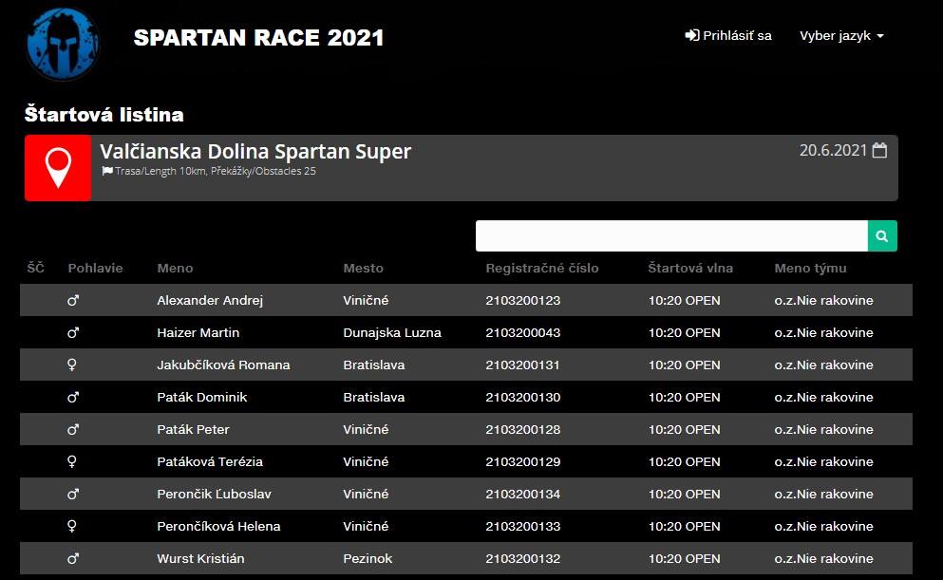Click Bratislava in Jakubčíková Romana's row
943x580 pixels.
point(373,365)
